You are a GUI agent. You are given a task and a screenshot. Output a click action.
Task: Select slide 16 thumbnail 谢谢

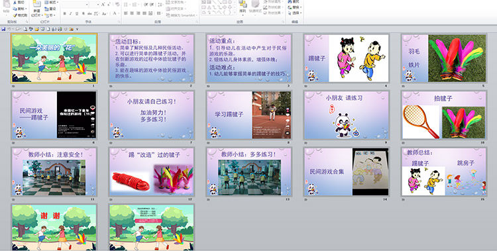tap(54, 228)
